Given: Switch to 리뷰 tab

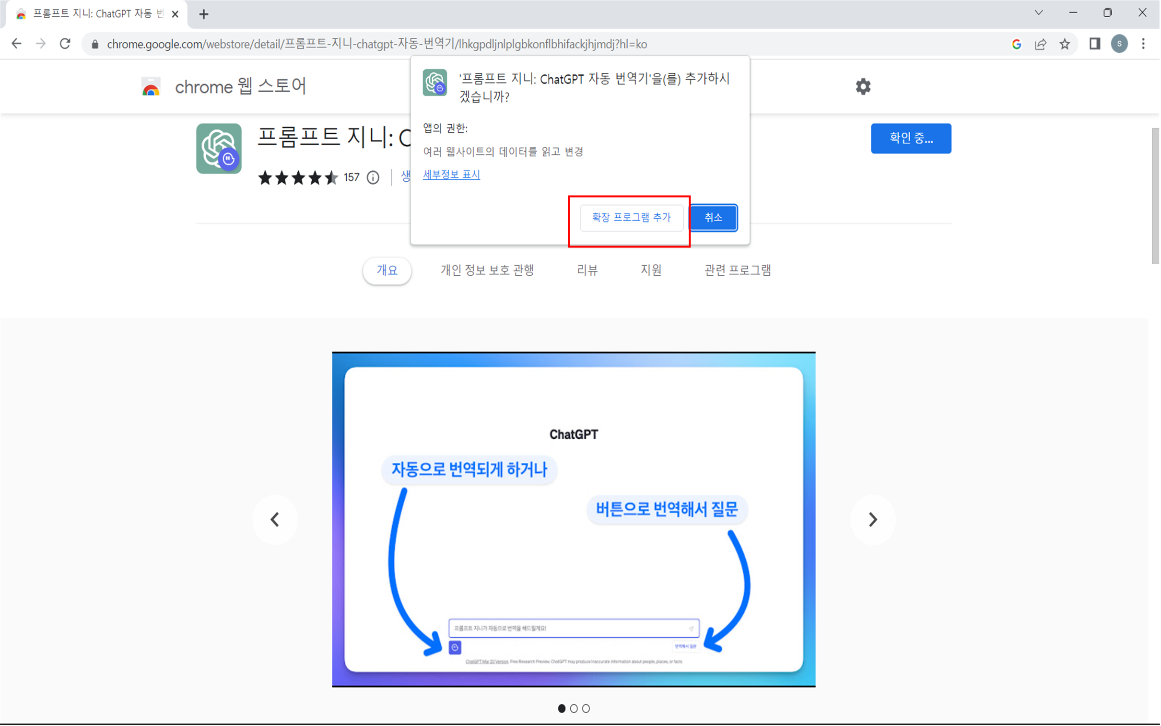Looking at the screenshot, I should pos(587,270).
